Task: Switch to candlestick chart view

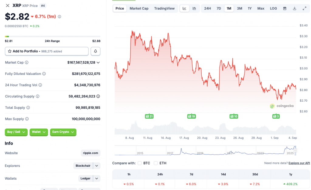Action: tap(194, 8)
